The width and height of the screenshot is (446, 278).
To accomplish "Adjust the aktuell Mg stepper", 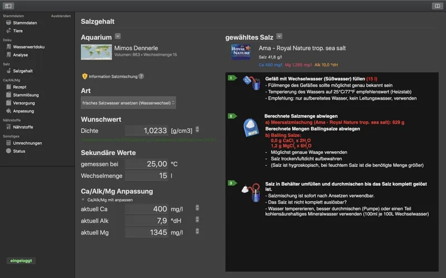I will click(197, 231).
